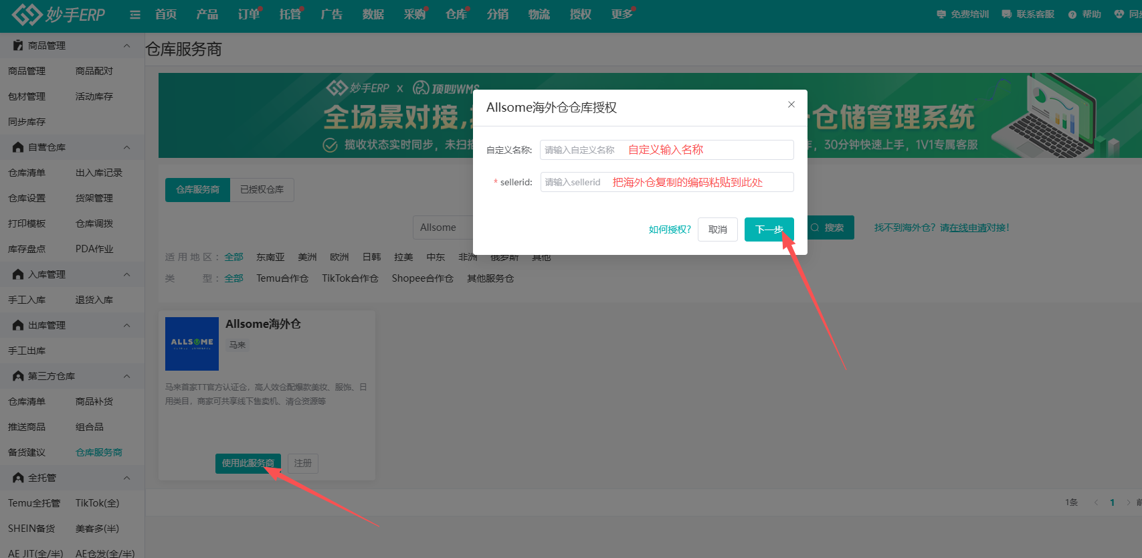Collapse the 自营仓库 sidebar section
The width and height of the screenshot is (1142, 558).
[127, 147]
